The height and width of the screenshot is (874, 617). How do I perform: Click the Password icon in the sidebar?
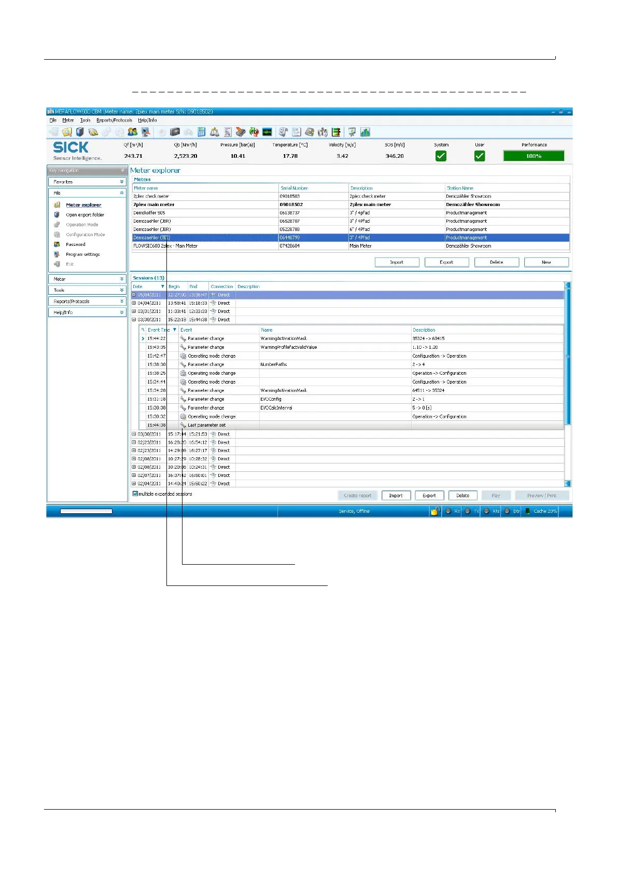pos(57,244)
